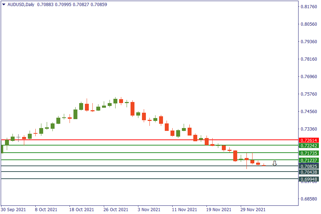The height and width of the screenshot is (214, 321).
Task: Click the 0.80560 price scale value
Action: pos(309,24)
